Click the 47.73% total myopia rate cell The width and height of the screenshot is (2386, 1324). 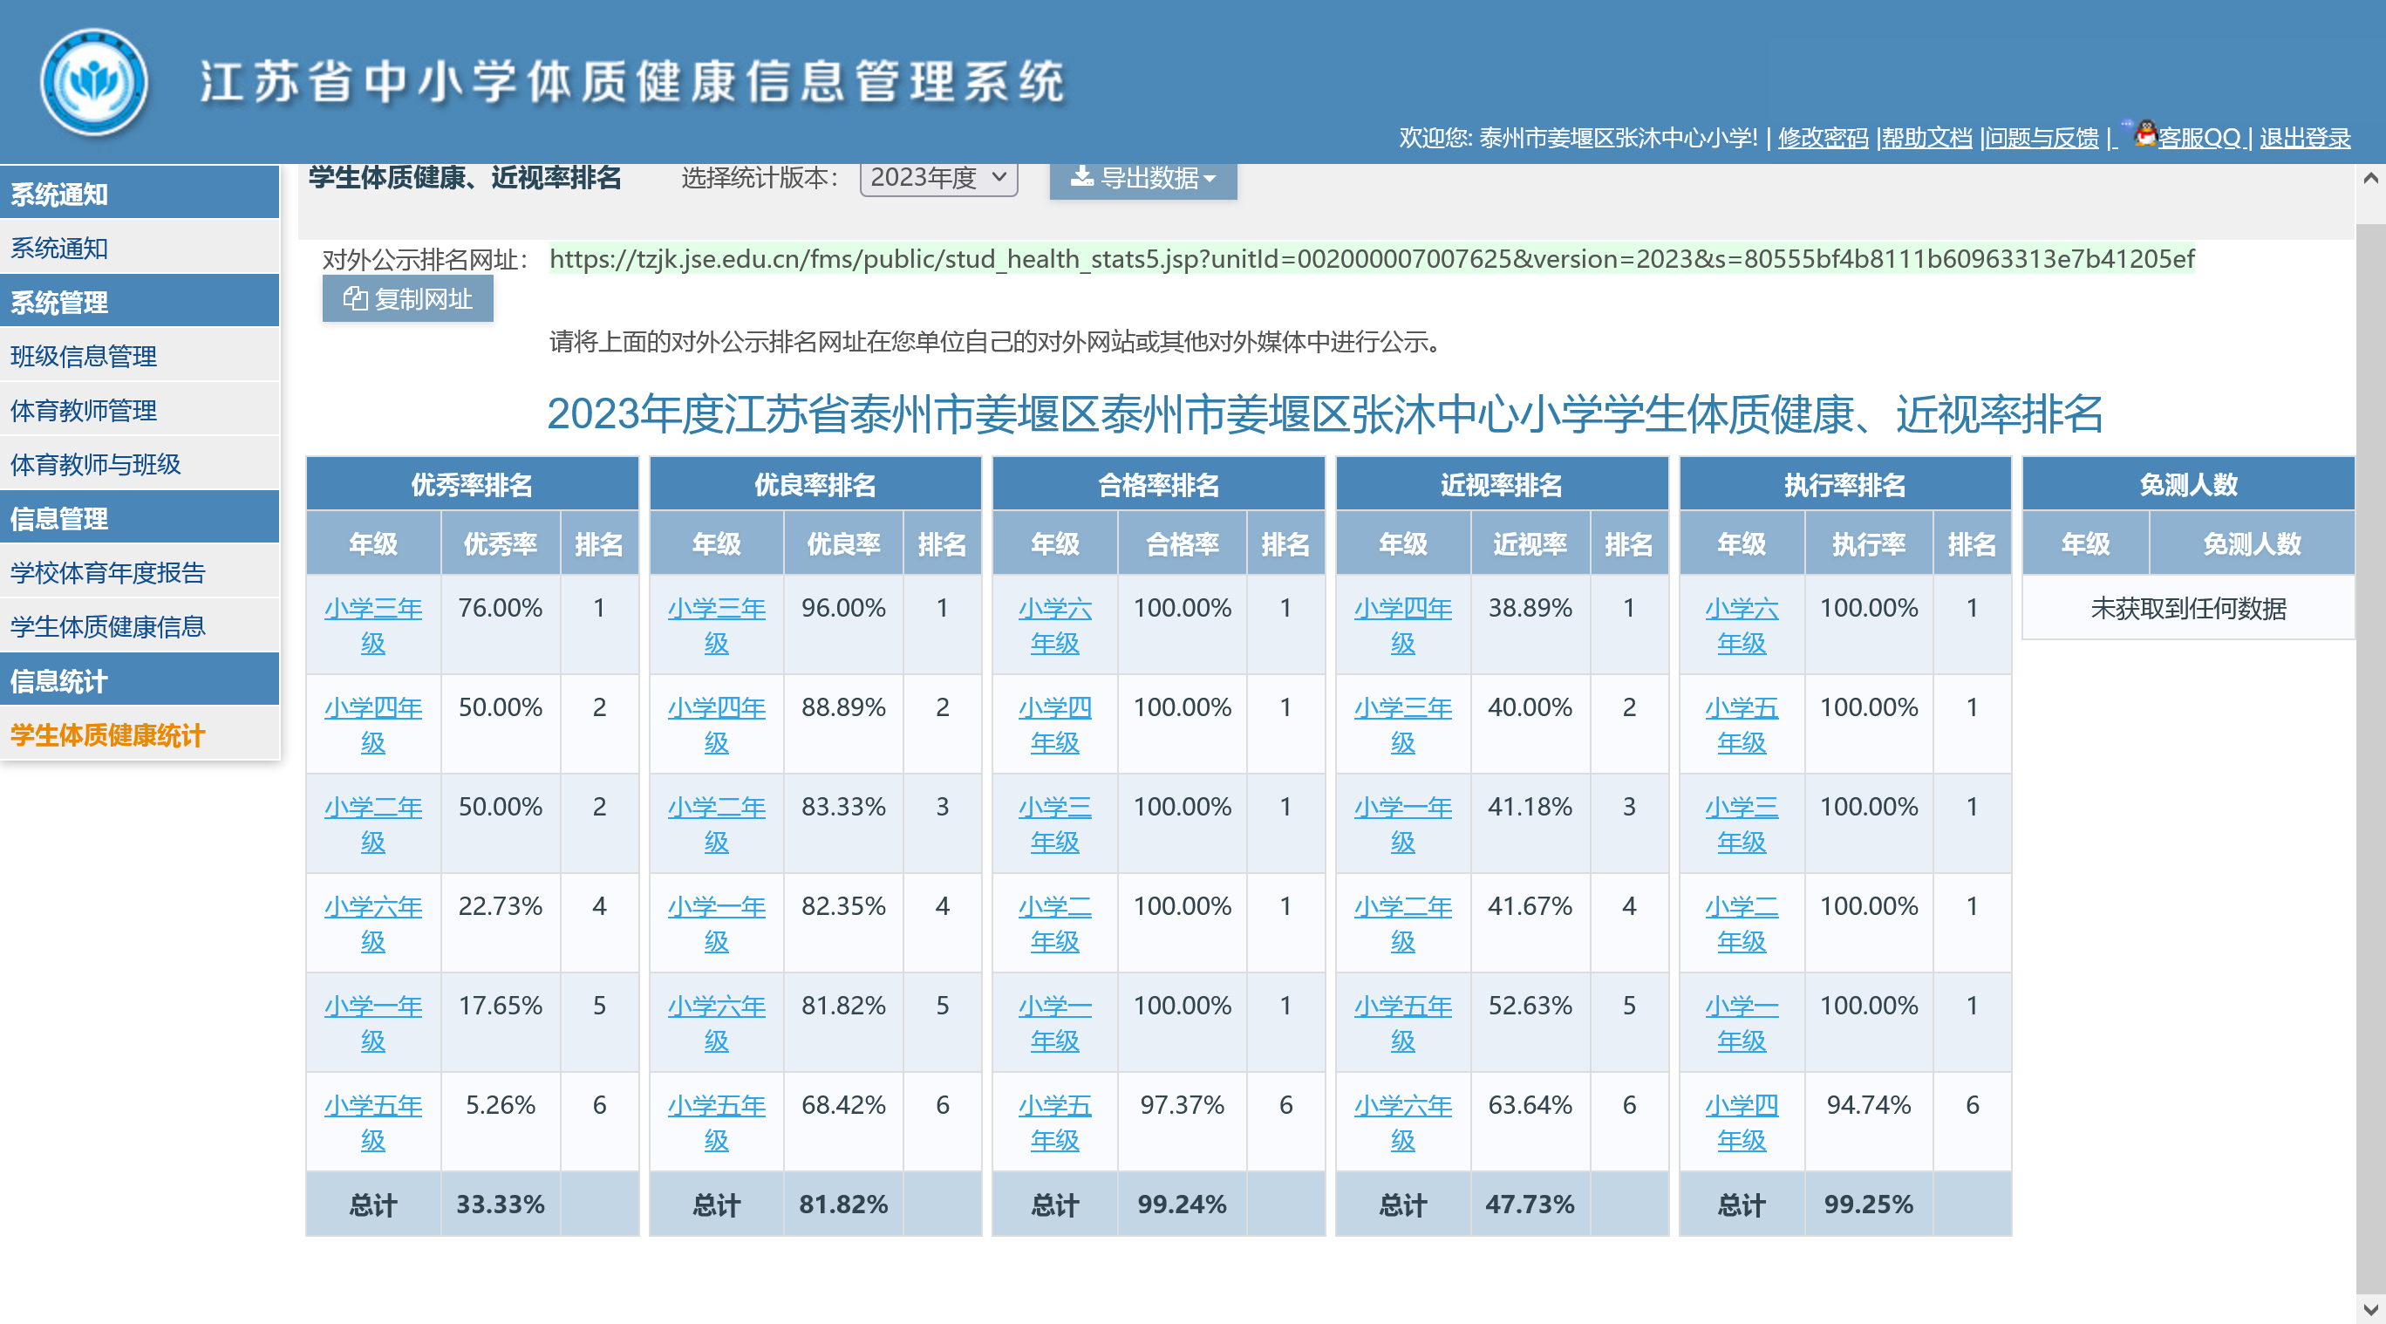[1530, 1204]
